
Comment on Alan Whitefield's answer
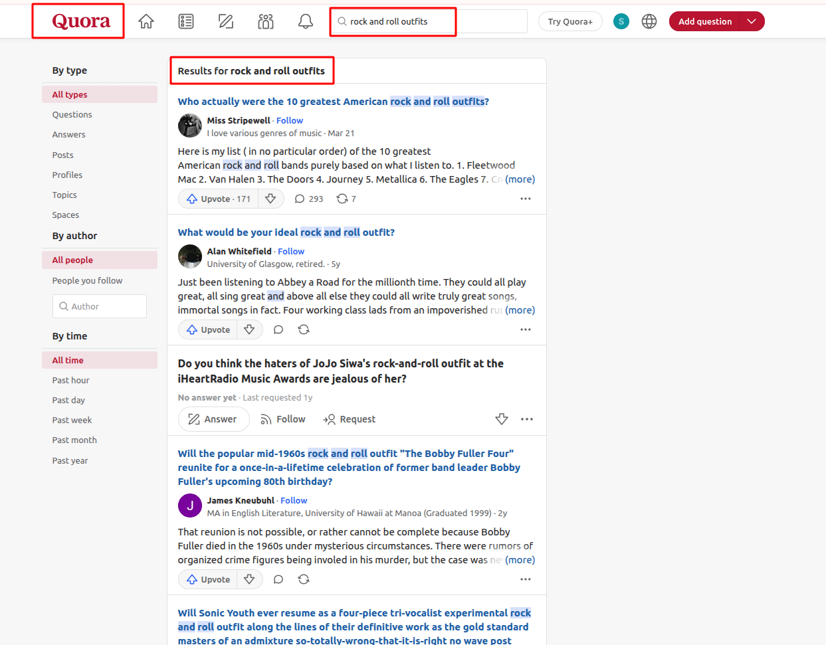coord(278,329)
